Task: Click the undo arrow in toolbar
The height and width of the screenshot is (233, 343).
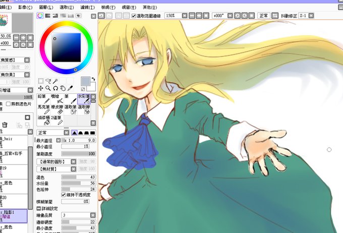Action: (x=101, y=16)
